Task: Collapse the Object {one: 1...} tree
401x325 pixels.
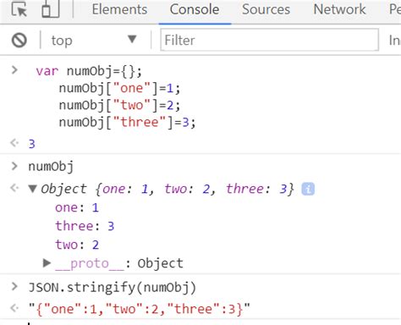Action: pyautogui.click(x=33, y=189)
